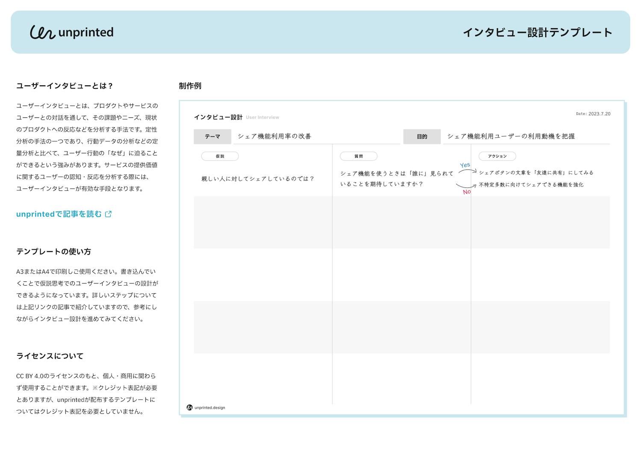Image resolution: width=641 pixels, height=453 pixels.
Task: Open the unprintedで記事を読む link
Action: click(59, 214)
